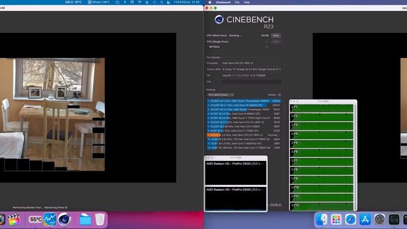Click the Spotlight search icon in the menu bar
The height and width of the screenshot is (229, 407).
pyautogui.click(x=162, y=2)
